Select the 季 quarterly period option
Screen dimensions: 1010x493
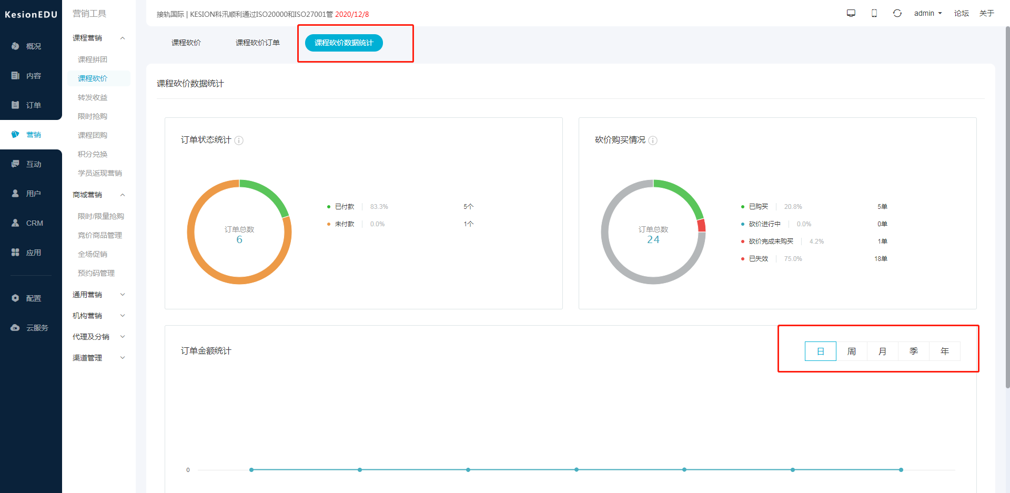pyautogui.click(x=914, y=351)
